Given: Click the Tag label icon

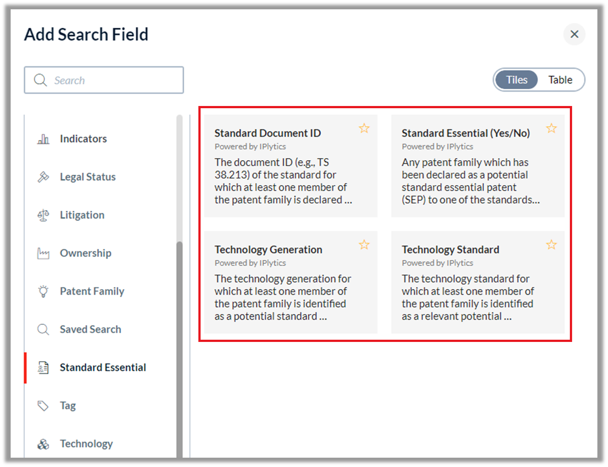Looking at the screenshot, I should (x=43, y=406).
